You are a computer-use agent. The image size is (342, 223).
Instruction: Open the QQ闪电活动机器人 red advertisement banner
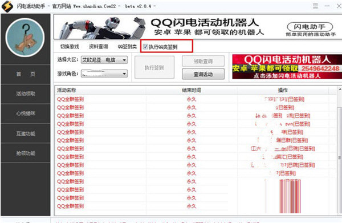[287, 67]
